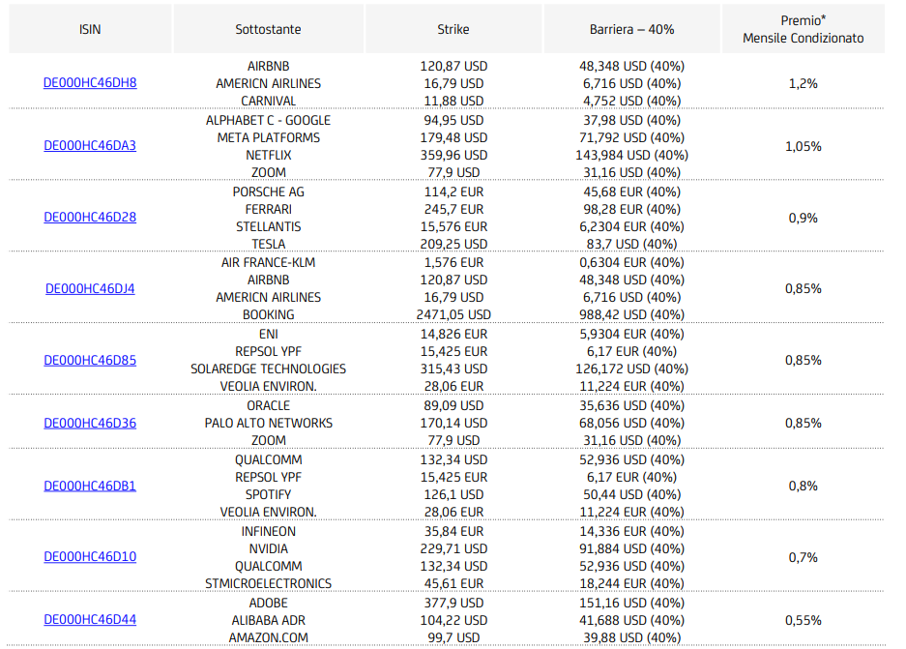This screenshot has width=906, height=649.
Task: Select the ORACLE underlying name
Action: point(268,405)
